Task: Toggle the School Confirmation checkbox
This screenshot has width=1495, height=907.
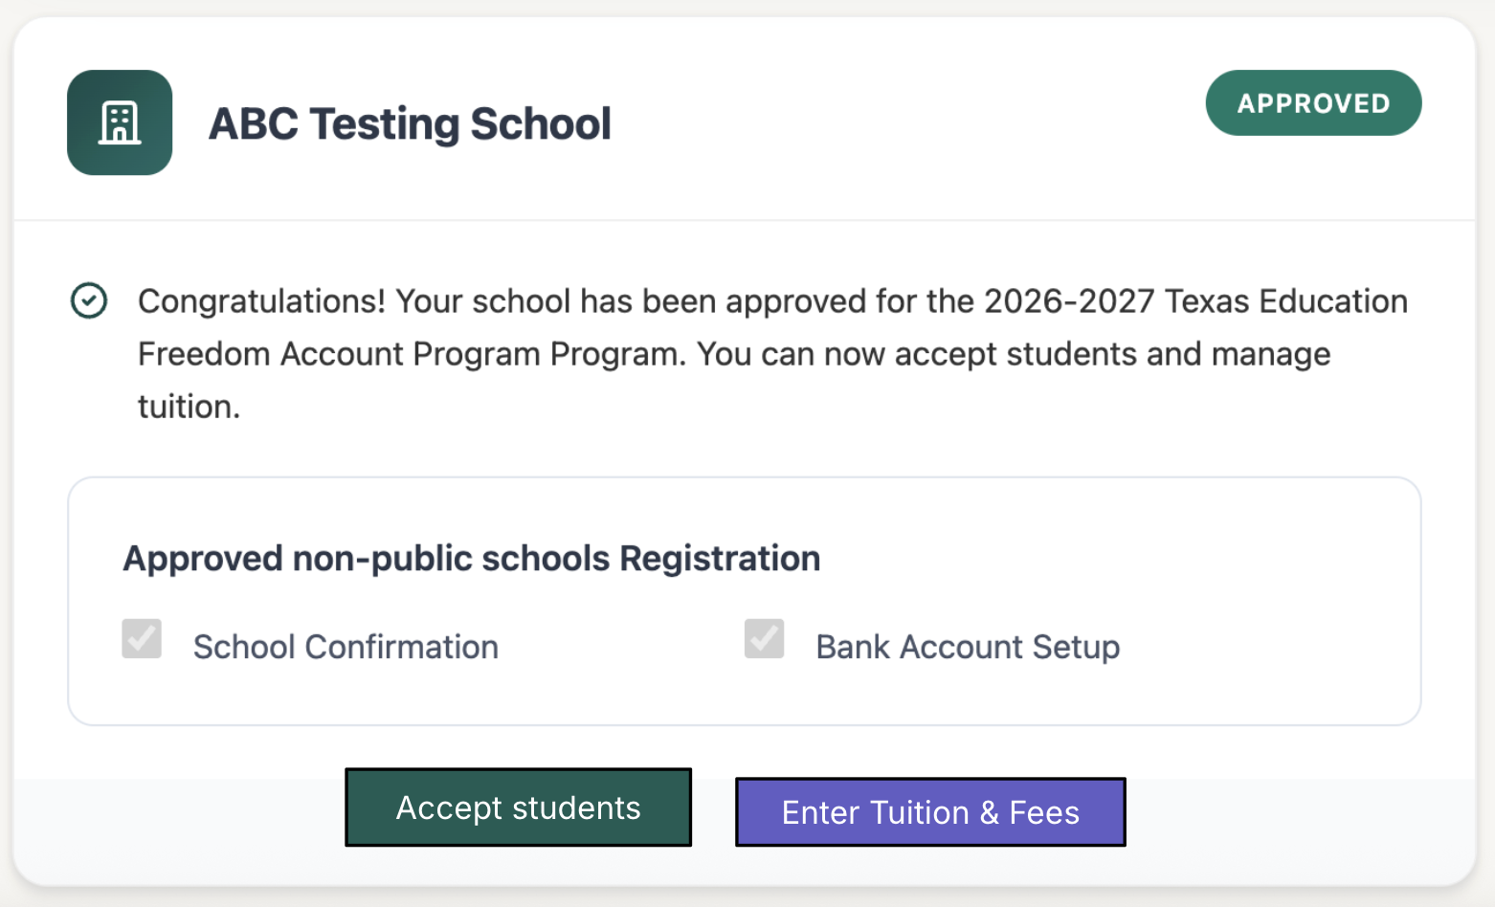Action: point(142,638)
